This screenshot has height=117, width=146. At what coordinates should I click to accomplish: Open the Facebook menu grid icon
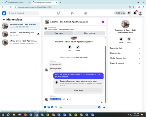pyautogui.click(x=129, y=13)
